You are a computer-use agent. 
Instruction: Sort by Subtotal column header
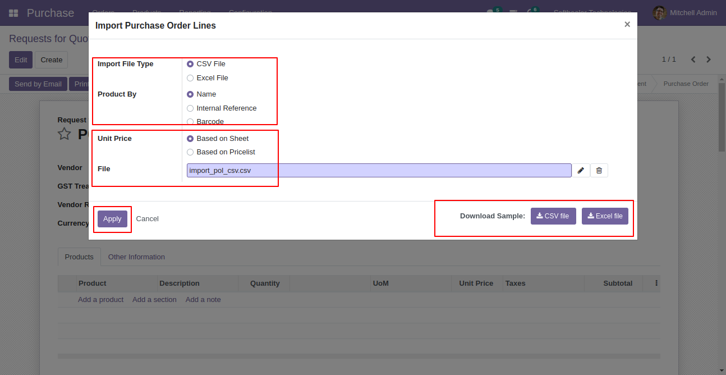click(x=618, y=283)
